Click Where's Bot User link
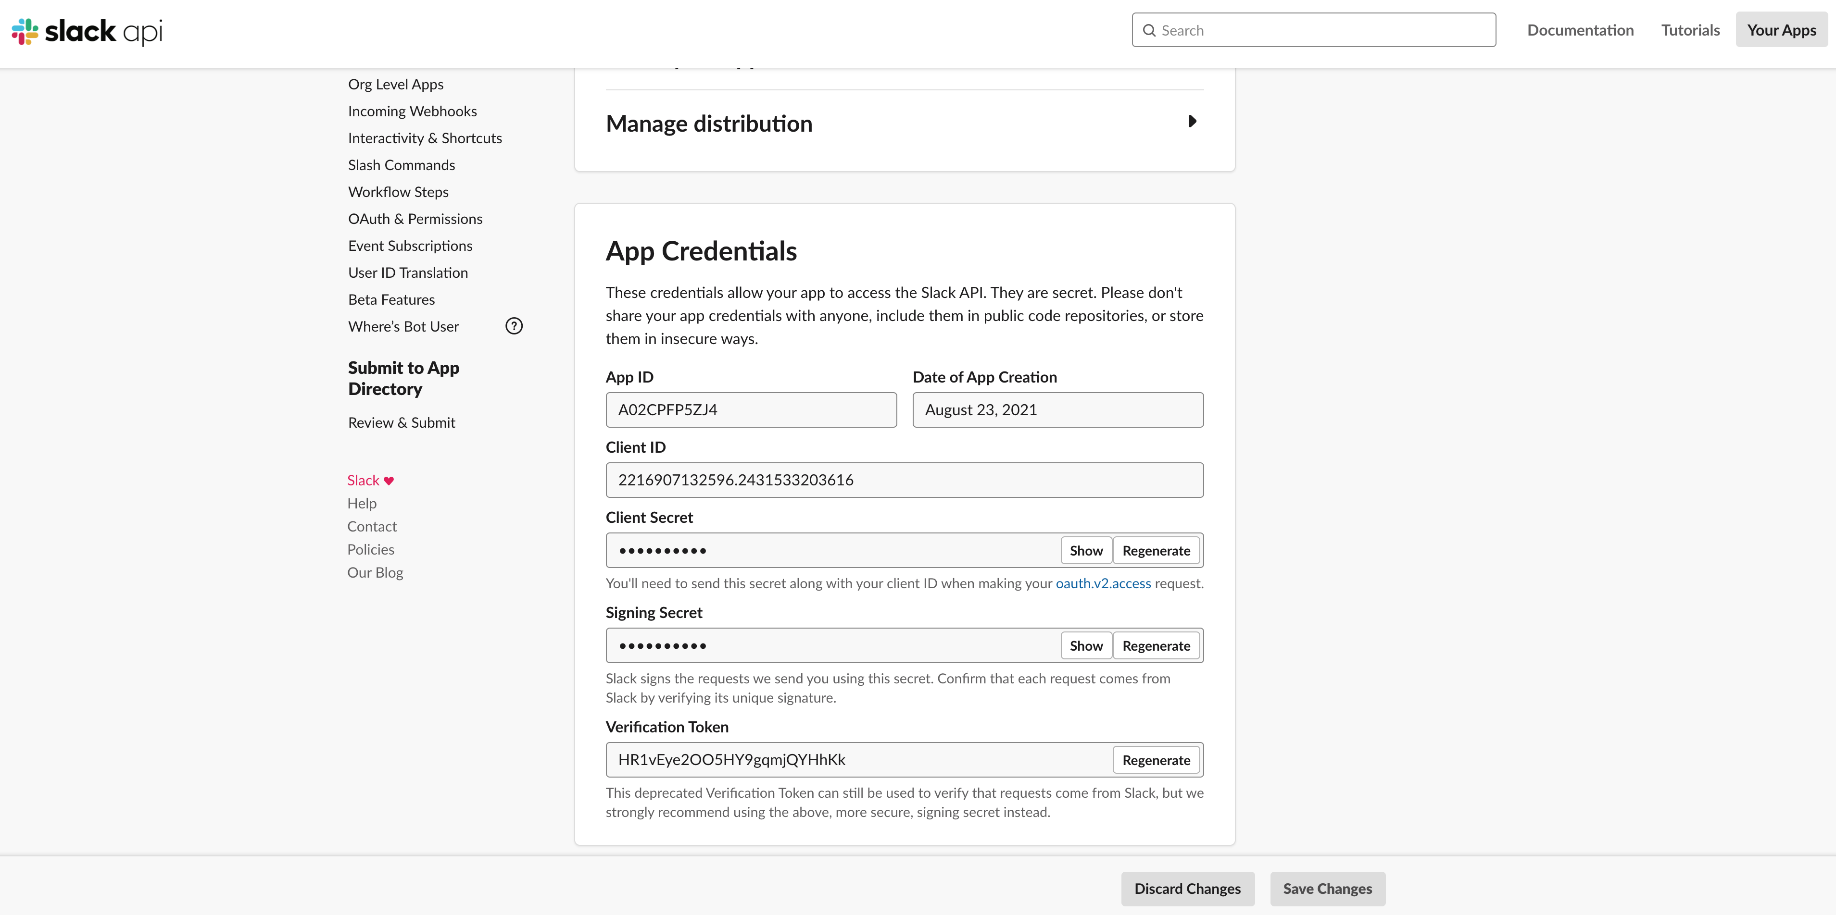 [403, 327]
